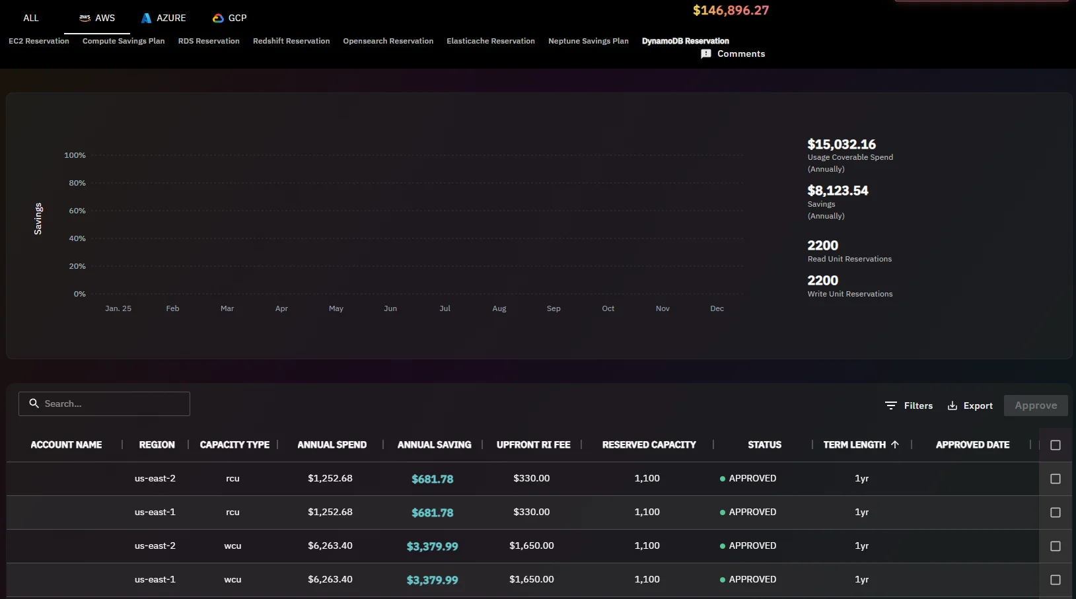Sort by the Region column header

157,444
